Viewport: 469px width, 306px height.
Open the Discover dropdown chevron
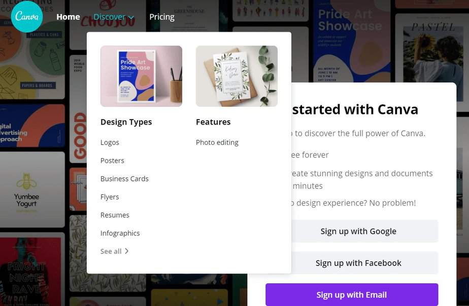click(x=130, y=17)
